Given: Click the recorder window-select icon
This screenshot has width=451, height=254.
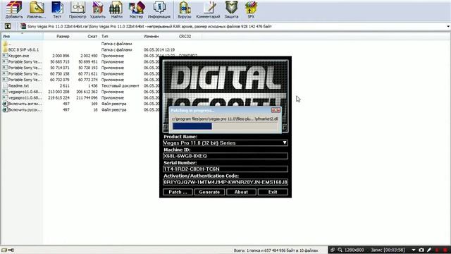Looking at the screenshot, I should tap(333, 250).
